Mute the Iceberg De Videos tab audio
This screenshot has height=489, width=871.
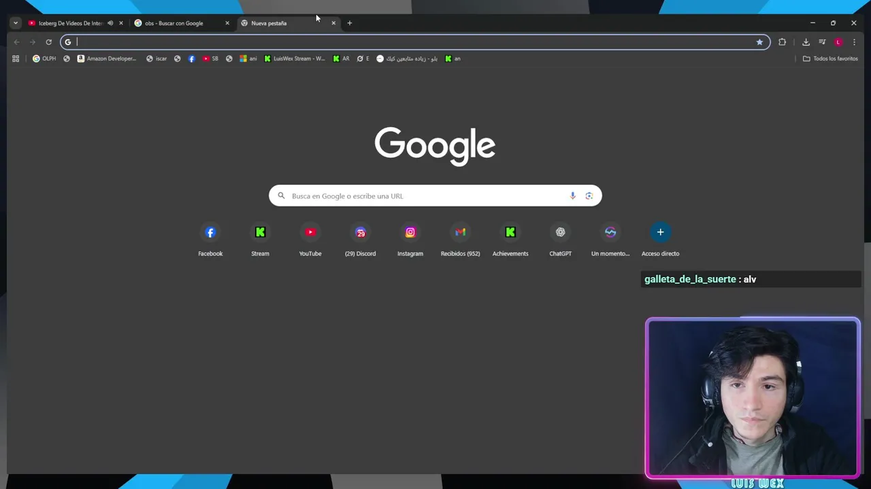click(110, 23)
